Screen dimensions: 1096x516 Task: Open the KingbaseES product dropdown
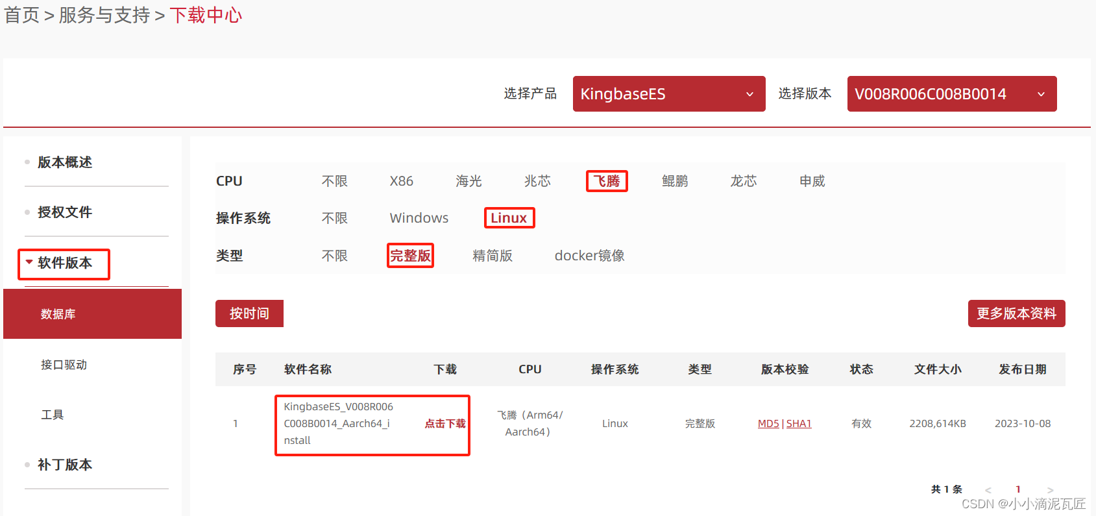point(669,94)
